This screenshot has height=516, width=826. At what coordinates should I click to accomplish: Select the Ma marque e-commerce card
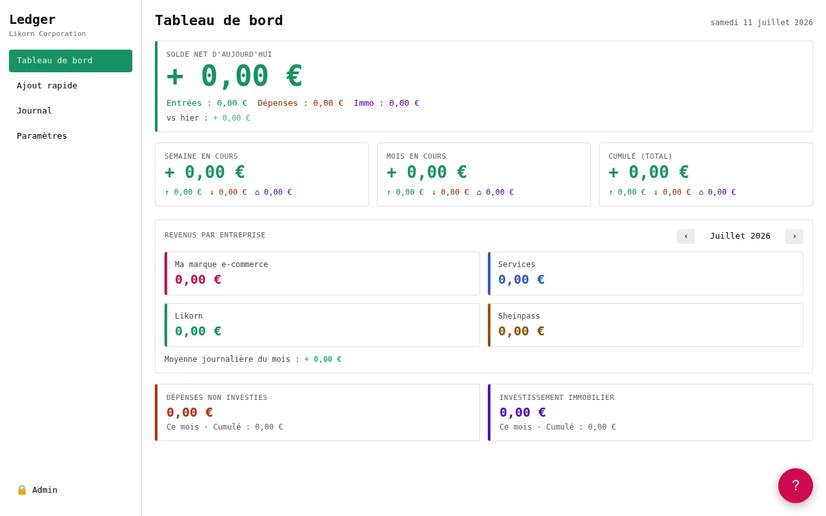click(x=322, y=273)
